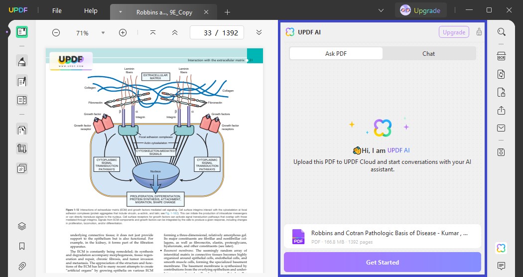The height and width of the screenshot is (277, 523).
Task: Switch to the Chat tab
Action: [428, 53]
